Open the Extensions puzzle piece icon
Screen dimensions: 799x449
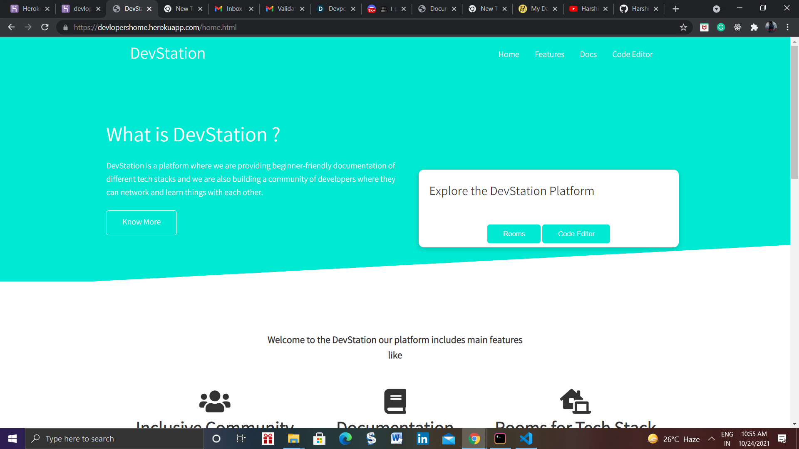[x=754, y=27]
